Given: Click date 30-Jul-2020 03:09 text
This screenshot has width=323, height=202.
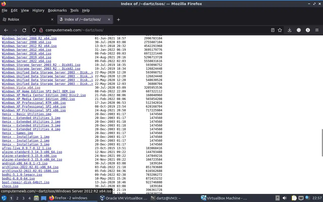Looking at the screenshot, I should click(110, 88).
